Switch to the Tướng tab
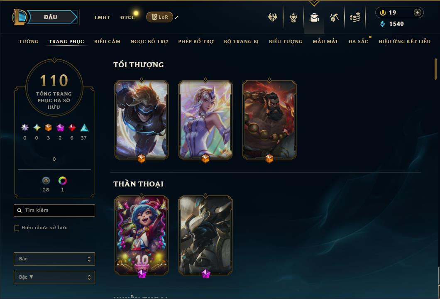The width and height of the screenshot is (440, 299). (x=29, y=41)
